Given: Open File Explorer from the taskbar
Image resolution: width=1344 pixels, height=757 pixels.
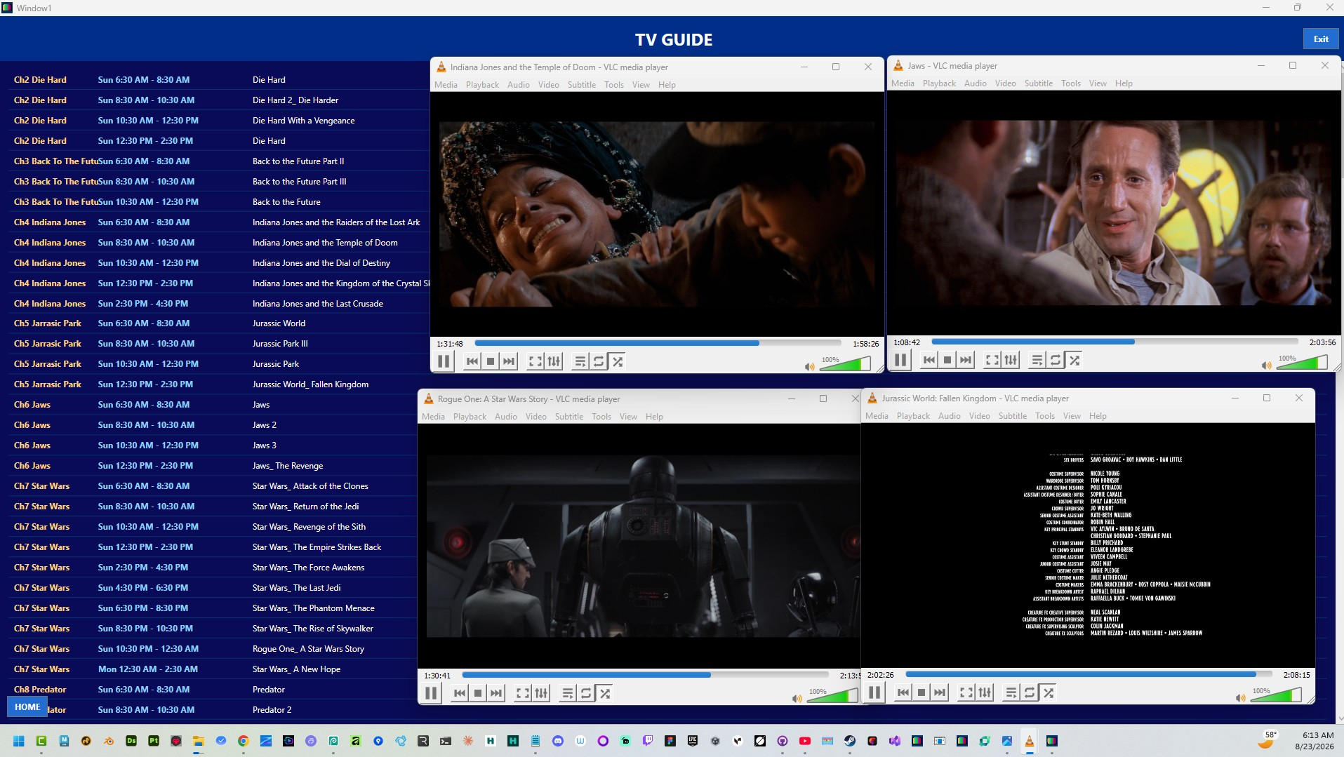Looking at the screenshot, I should [x=199, y=741].
